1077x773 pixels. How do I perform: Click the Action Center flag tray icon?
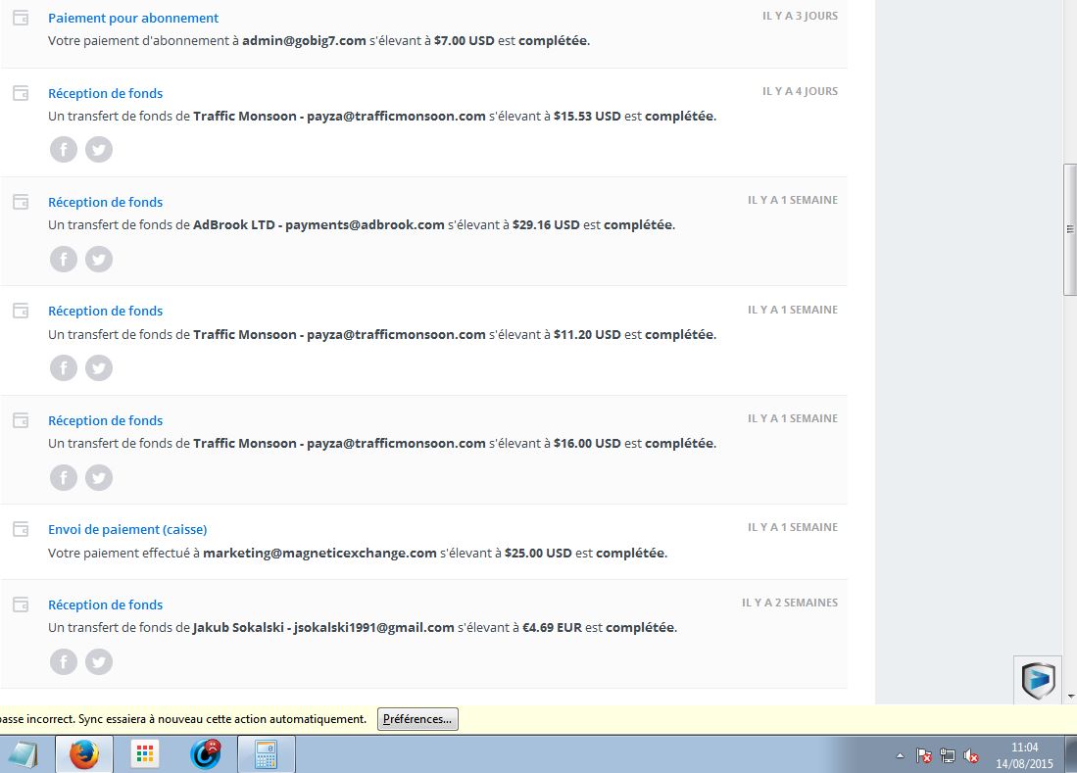pyautogui.click(x=924, y=755)
